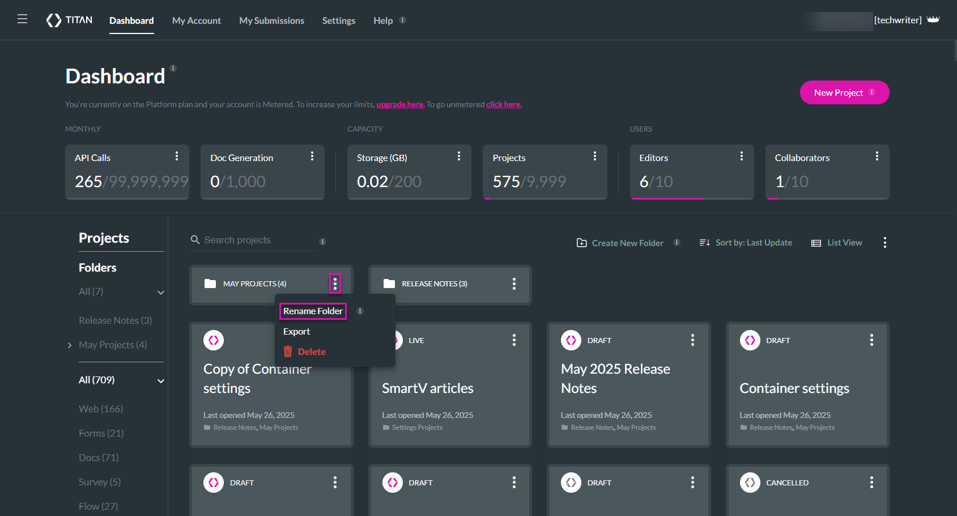Screen dimensions: 957x516
Task: Switch projects to List View
Action: (x=837, y=243)
